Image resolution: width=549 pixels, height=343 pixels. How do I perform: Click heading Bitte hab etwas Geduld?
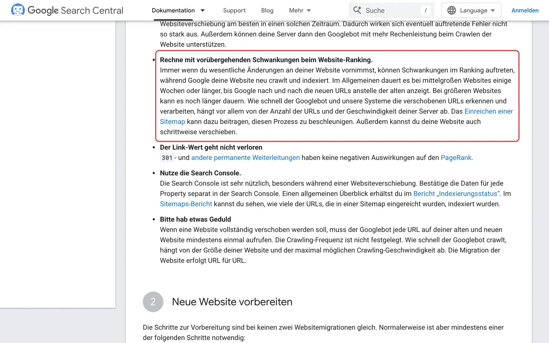click(x=195, y=219)
